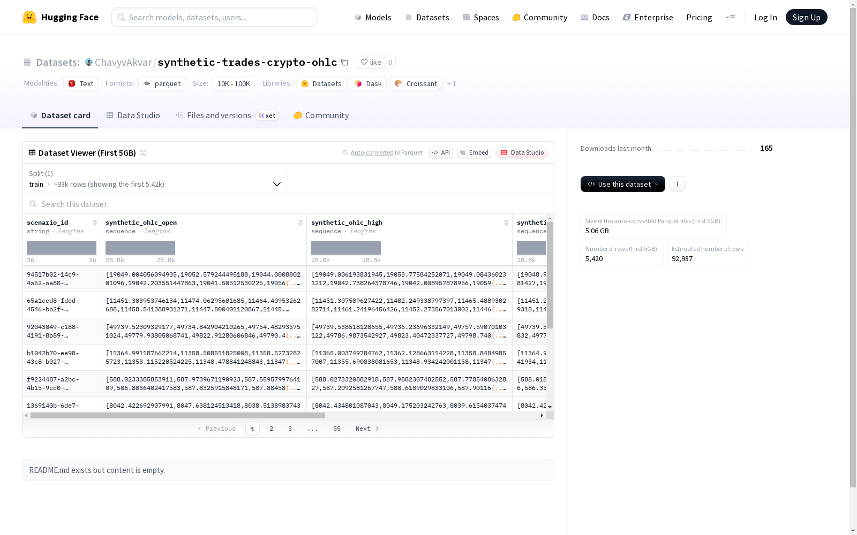Click Auto-converted to Parquet link

coord(387,152)
